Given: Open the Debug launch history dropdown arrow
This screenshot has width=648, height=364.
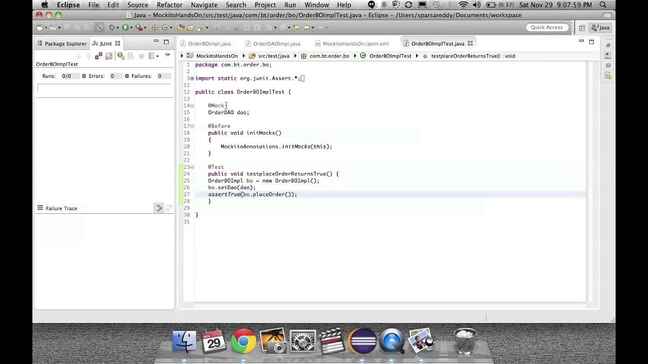Looking at the screenshot, I should pyautogui.click(x=118, y=27).
